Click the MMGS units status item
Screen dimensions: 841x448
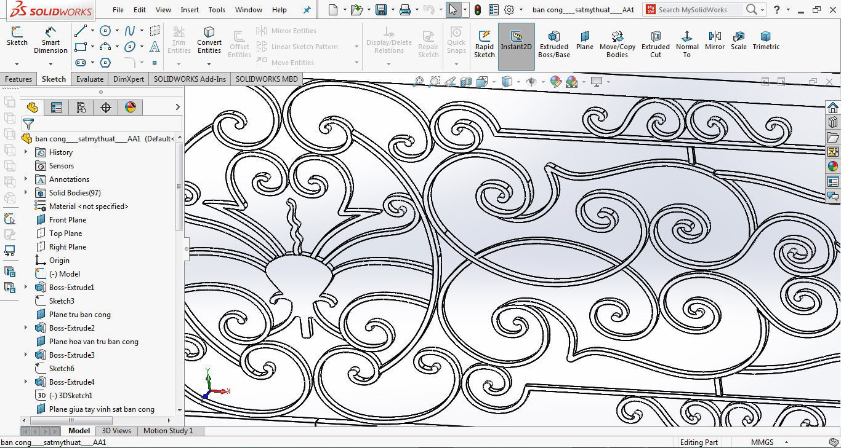pos(762,442)
